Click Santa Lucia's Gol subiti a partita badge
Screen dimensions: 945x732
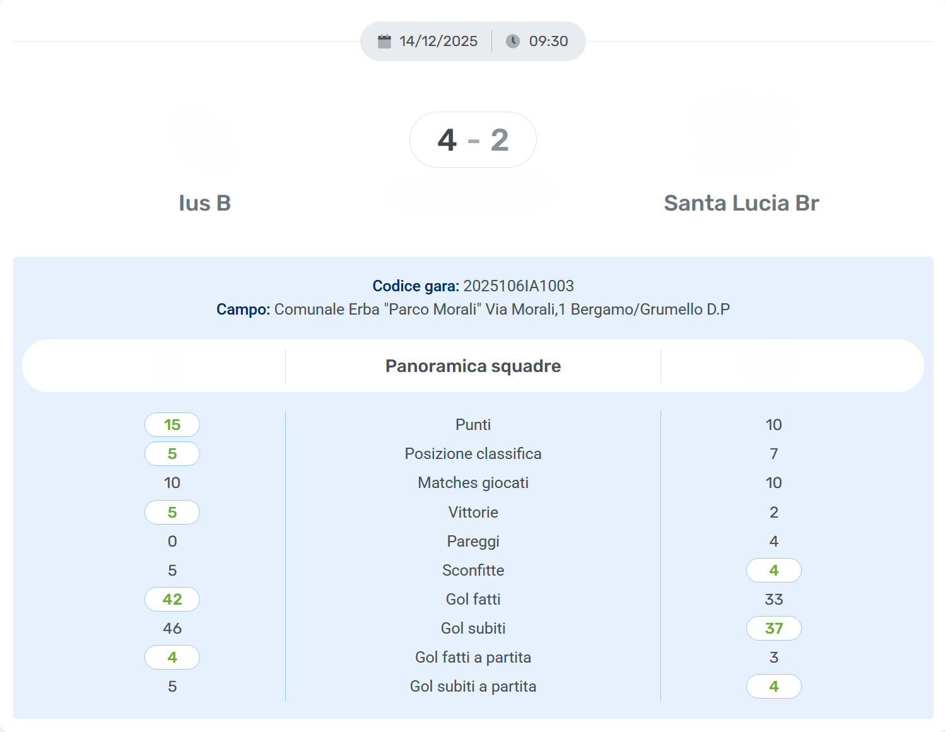[x=774, y=687]
